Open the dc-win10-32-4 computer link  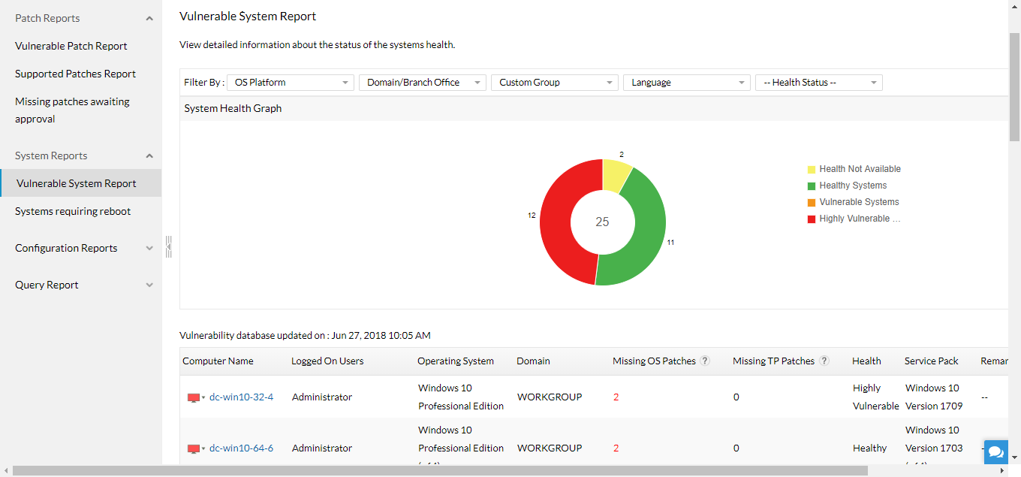tap(241, 397)
